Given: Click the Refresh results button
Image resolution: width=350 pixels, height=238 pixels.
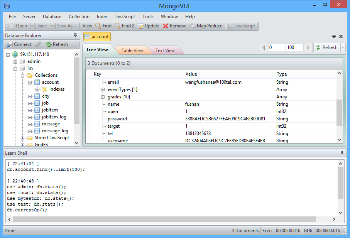Looking at the screenshot, I should coord(327,47).
